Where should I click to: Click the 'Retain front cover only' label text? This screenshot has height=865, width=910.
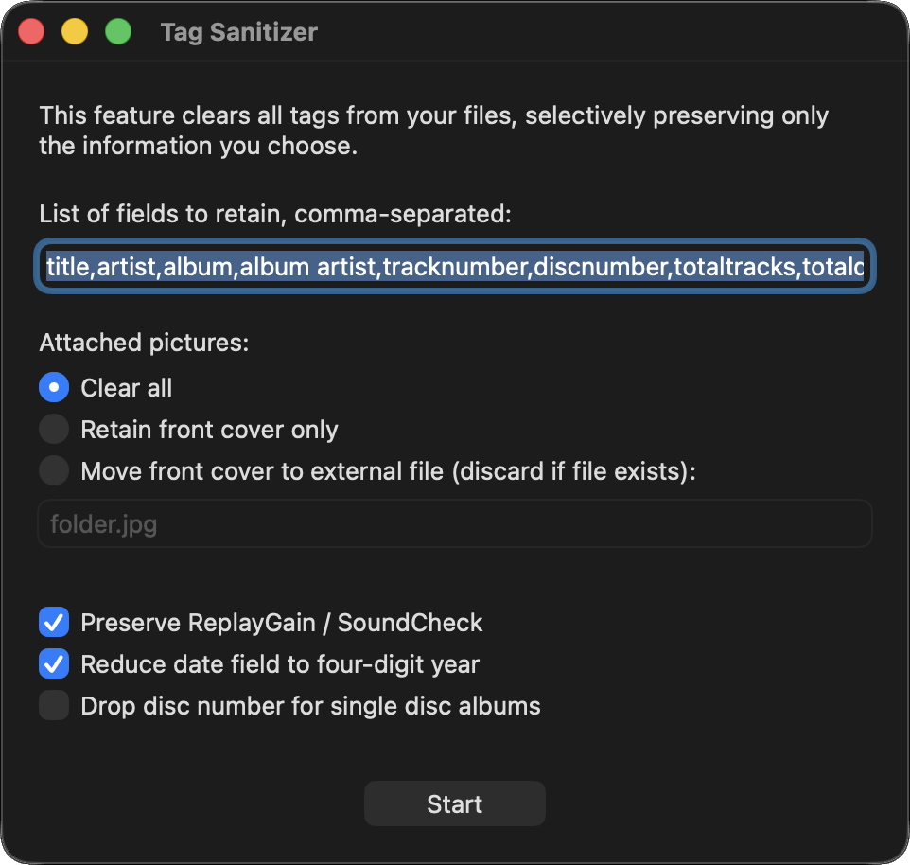(209, 430)
